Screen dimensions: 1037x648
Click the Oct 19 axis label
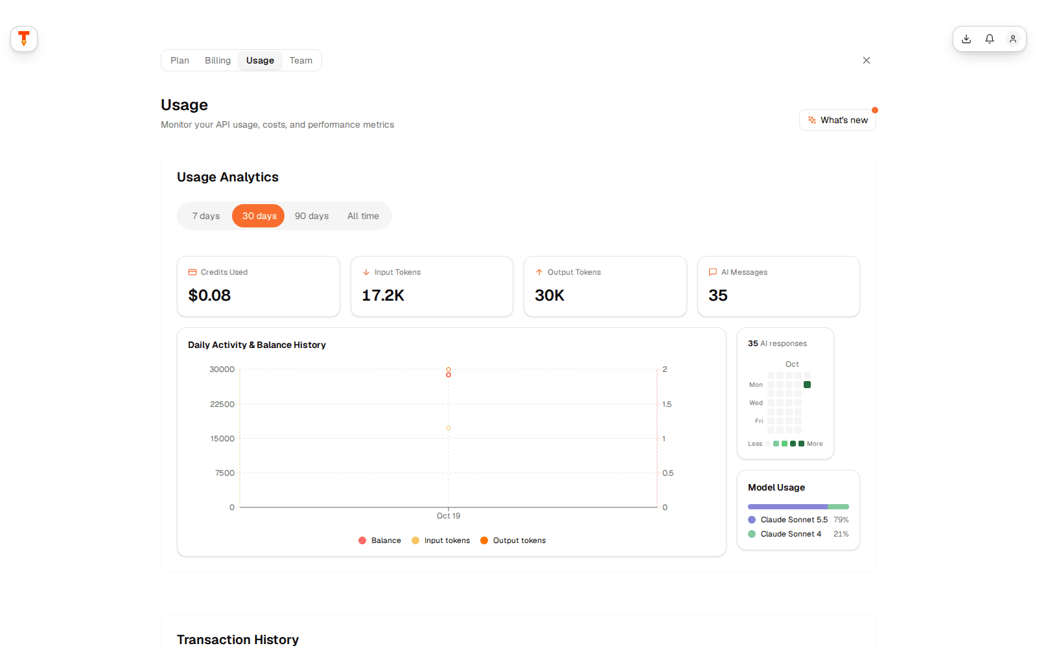[x=449, y=516]
